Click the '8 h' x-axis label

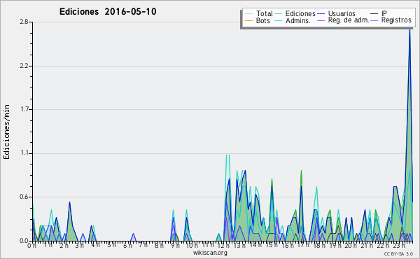(159, 246)
